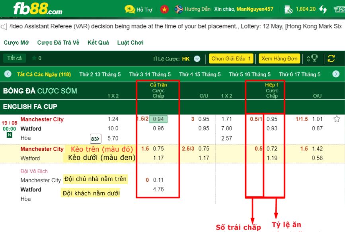Click the Hướng Dẫn guide link

point(198,9)
